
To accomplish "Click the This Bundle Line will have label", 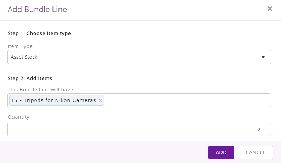I will tap(43, 90).
